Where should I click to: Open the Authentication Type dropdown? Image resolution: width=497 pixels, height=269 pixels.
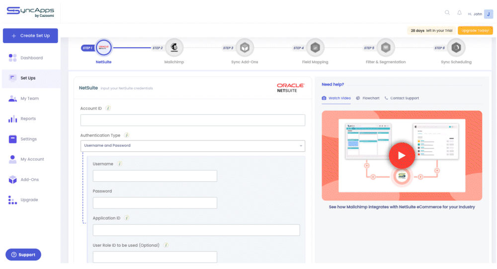coord(193,146)
